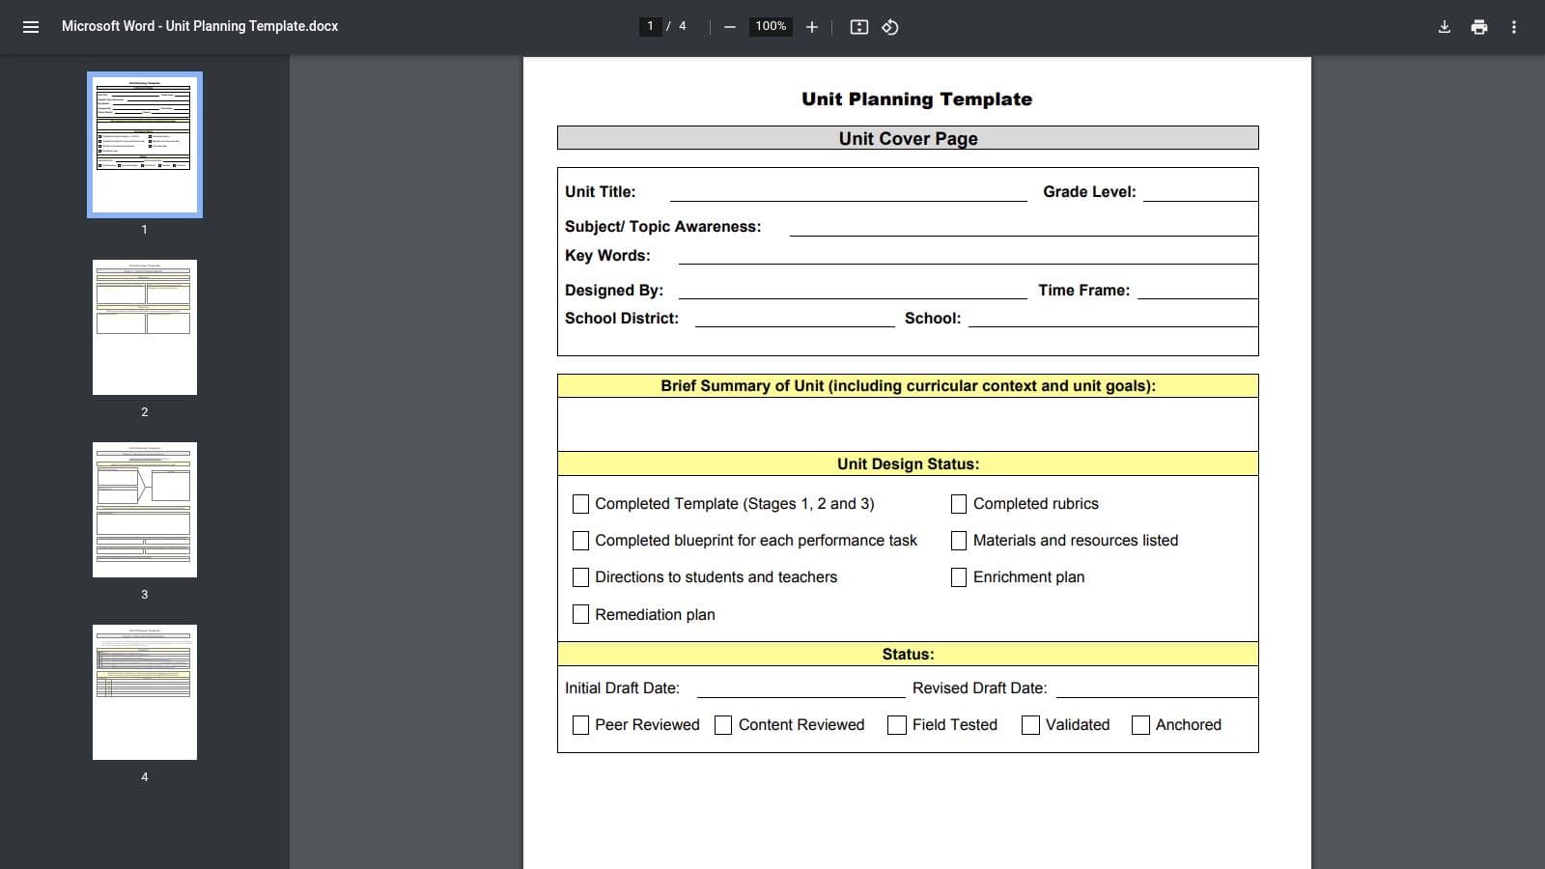Enable the Peer Reviewed checkbox

(x=580, y=724)
